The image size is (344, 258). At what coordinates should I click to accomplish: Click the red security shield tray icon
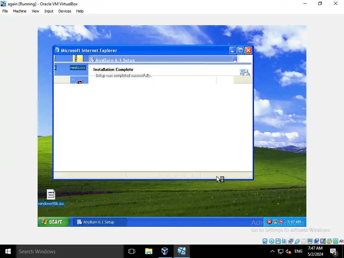281,222
